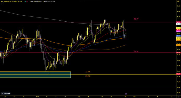The height and width of the screenshot is (98, 181).
Task: Select the teal rectangle support zone drawing
Action: (x=35, y=75)
